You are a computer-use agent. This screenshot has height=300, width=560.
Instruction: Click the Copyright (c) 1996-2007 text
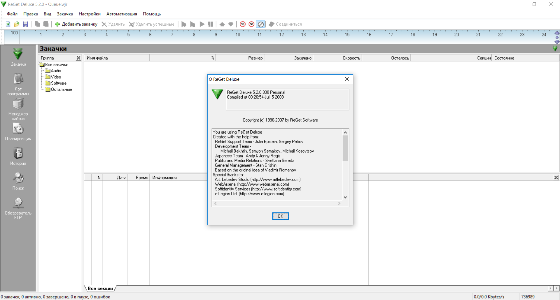(x=280, y=120)
